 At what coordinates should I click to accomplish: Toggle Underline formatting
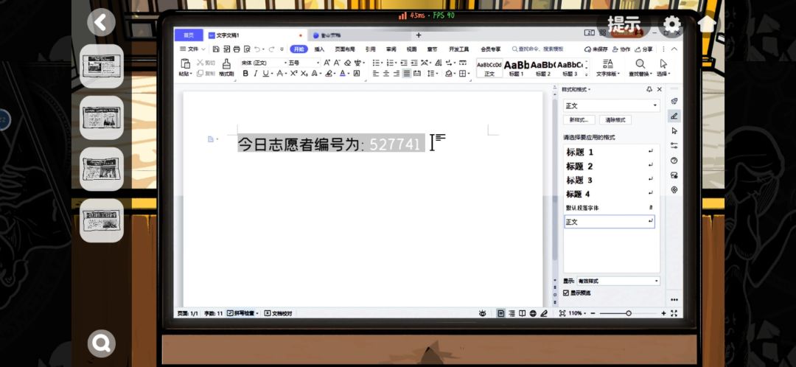coord(265,74)
